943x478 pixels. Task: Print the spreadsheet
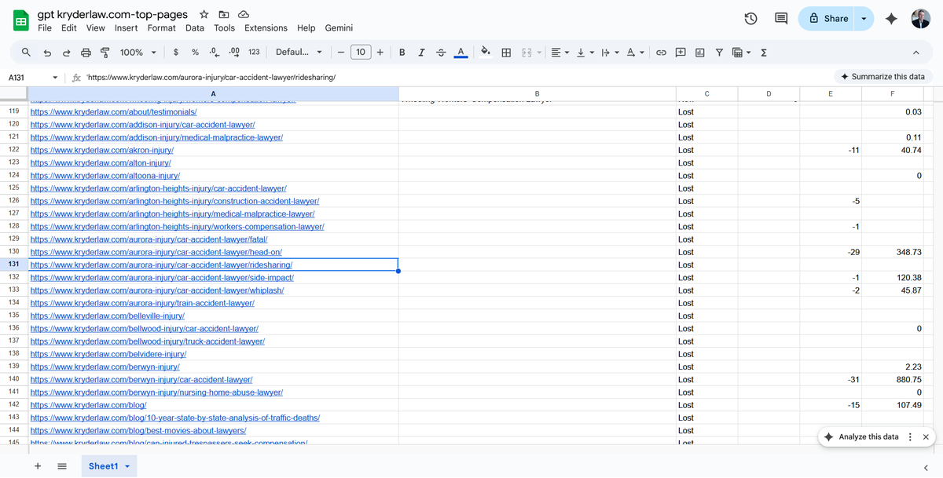[86, 53]
